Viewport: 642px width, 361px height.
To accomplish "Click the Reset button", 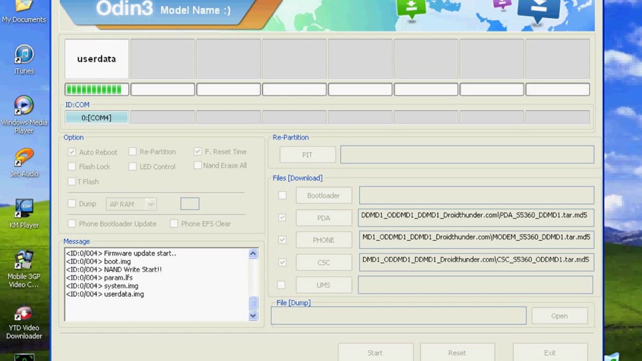I will point(457,352).
